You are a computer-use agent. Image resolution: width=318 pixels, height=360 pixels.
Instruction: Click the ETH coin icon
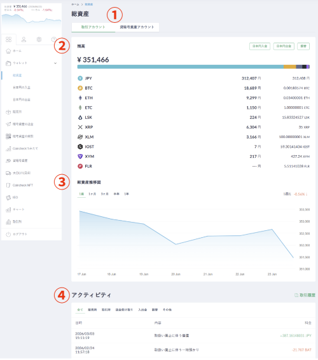(x=80, y=98)
